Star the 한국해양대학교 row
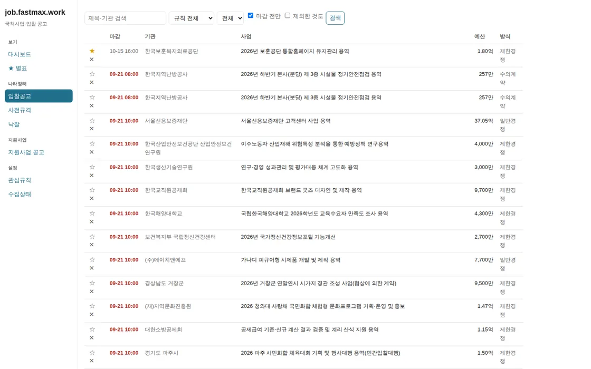The height and width of the screenshot is (369, 591). [x=92, y=213]
